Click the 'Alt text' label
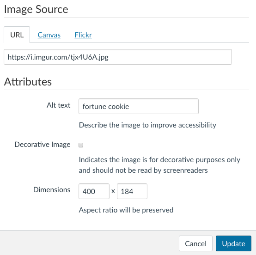 pos(58,105)
